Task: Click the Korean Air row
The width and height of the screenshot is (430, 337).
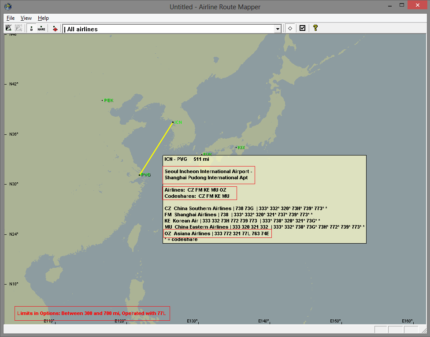Action: [x=242, y=221]
